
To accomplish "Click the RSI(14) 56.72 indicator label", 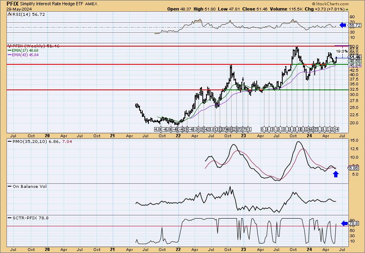I will (x=29, y=14).
